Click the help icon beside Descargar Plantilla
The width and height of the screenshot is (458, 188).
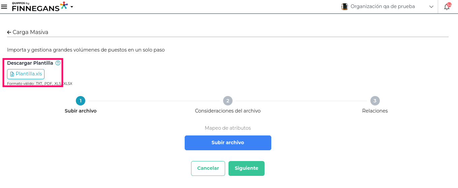click(x=58, y=63)
